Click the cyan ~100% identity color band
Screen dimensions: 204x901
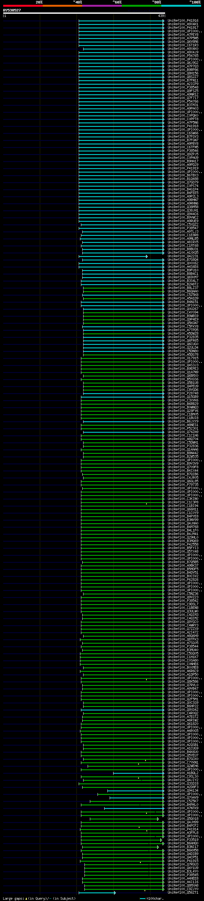click(181, 6)
